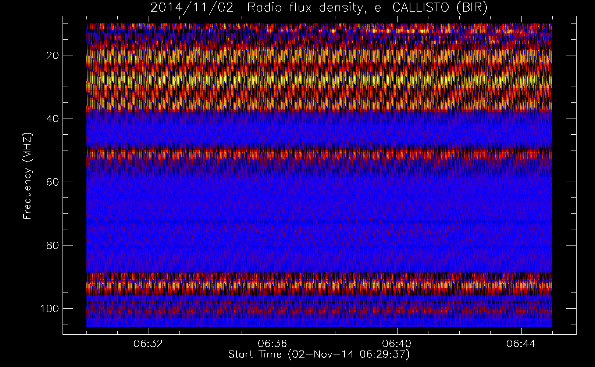The height and width of the screenshot is (367, 595).
Task: Click the 06:44 time tick label
Action: (521, 344)
